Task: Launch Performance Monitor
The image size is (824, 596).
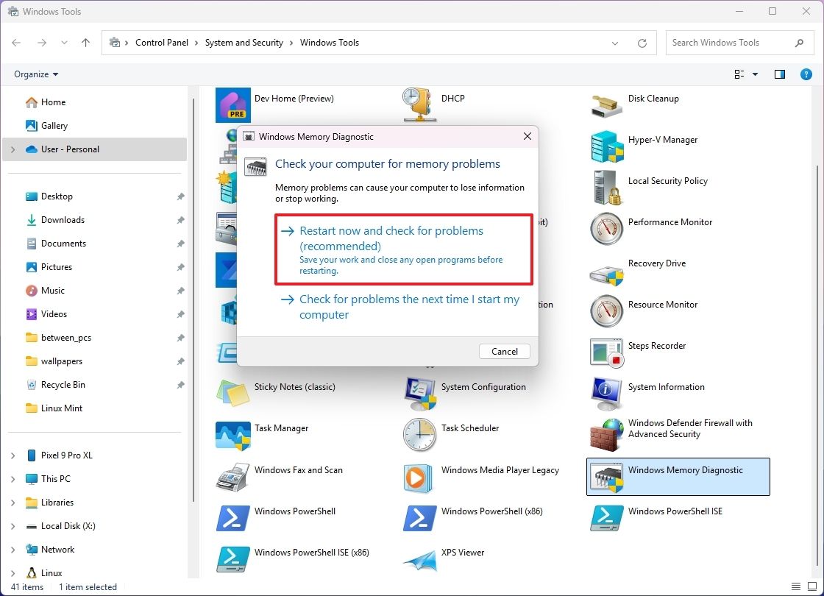Action: 670,221
